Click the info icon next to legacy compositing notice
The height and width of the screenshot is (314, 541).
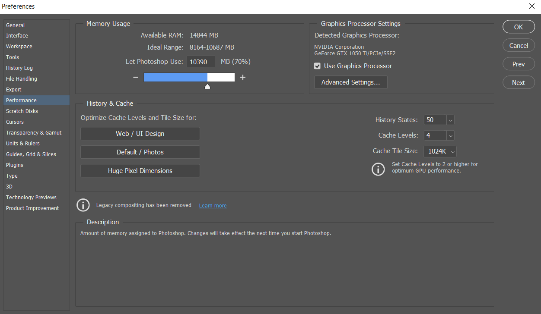(x=83, y=205)
